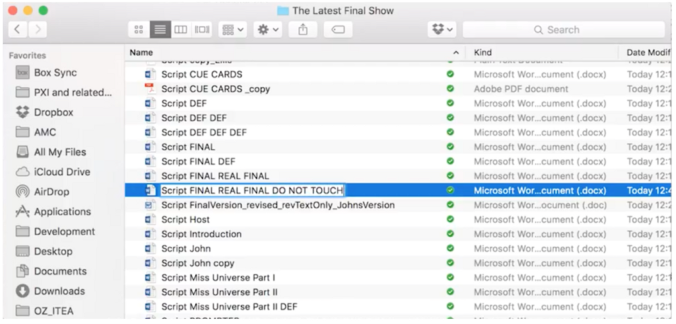This screenshot has height=324, width=676.
Task: Open Desktop in the sidebar
Action: pos(44,252)
